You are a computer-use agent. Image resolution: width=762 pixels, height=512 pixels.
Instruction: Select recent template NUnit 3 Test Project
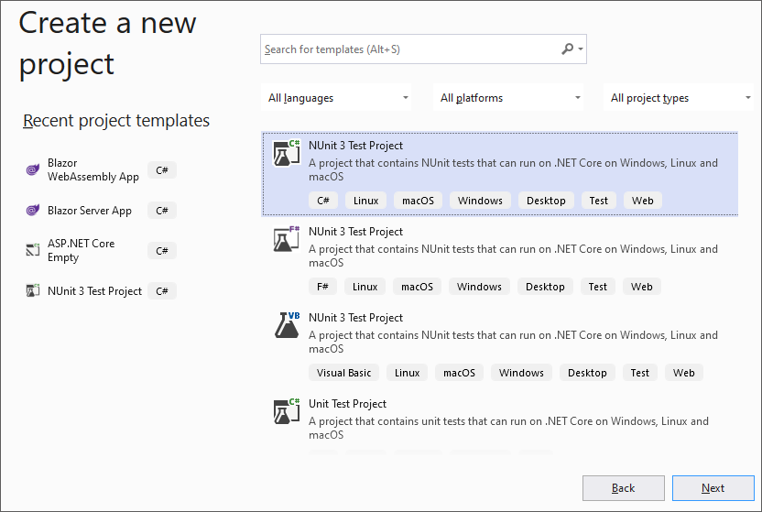coord(94,291)
